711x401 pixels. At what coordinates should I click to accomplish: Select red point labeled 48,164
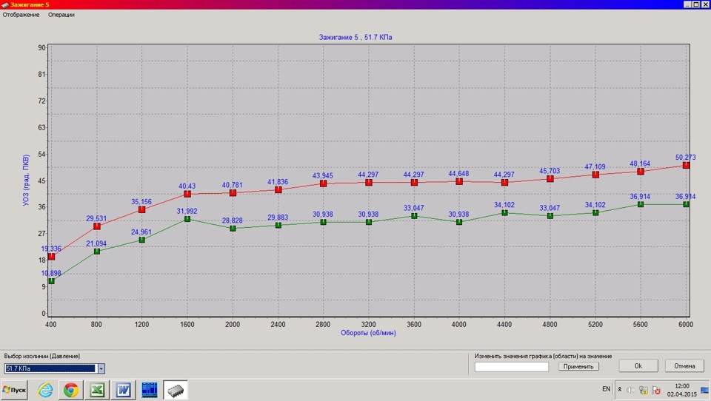640,171
